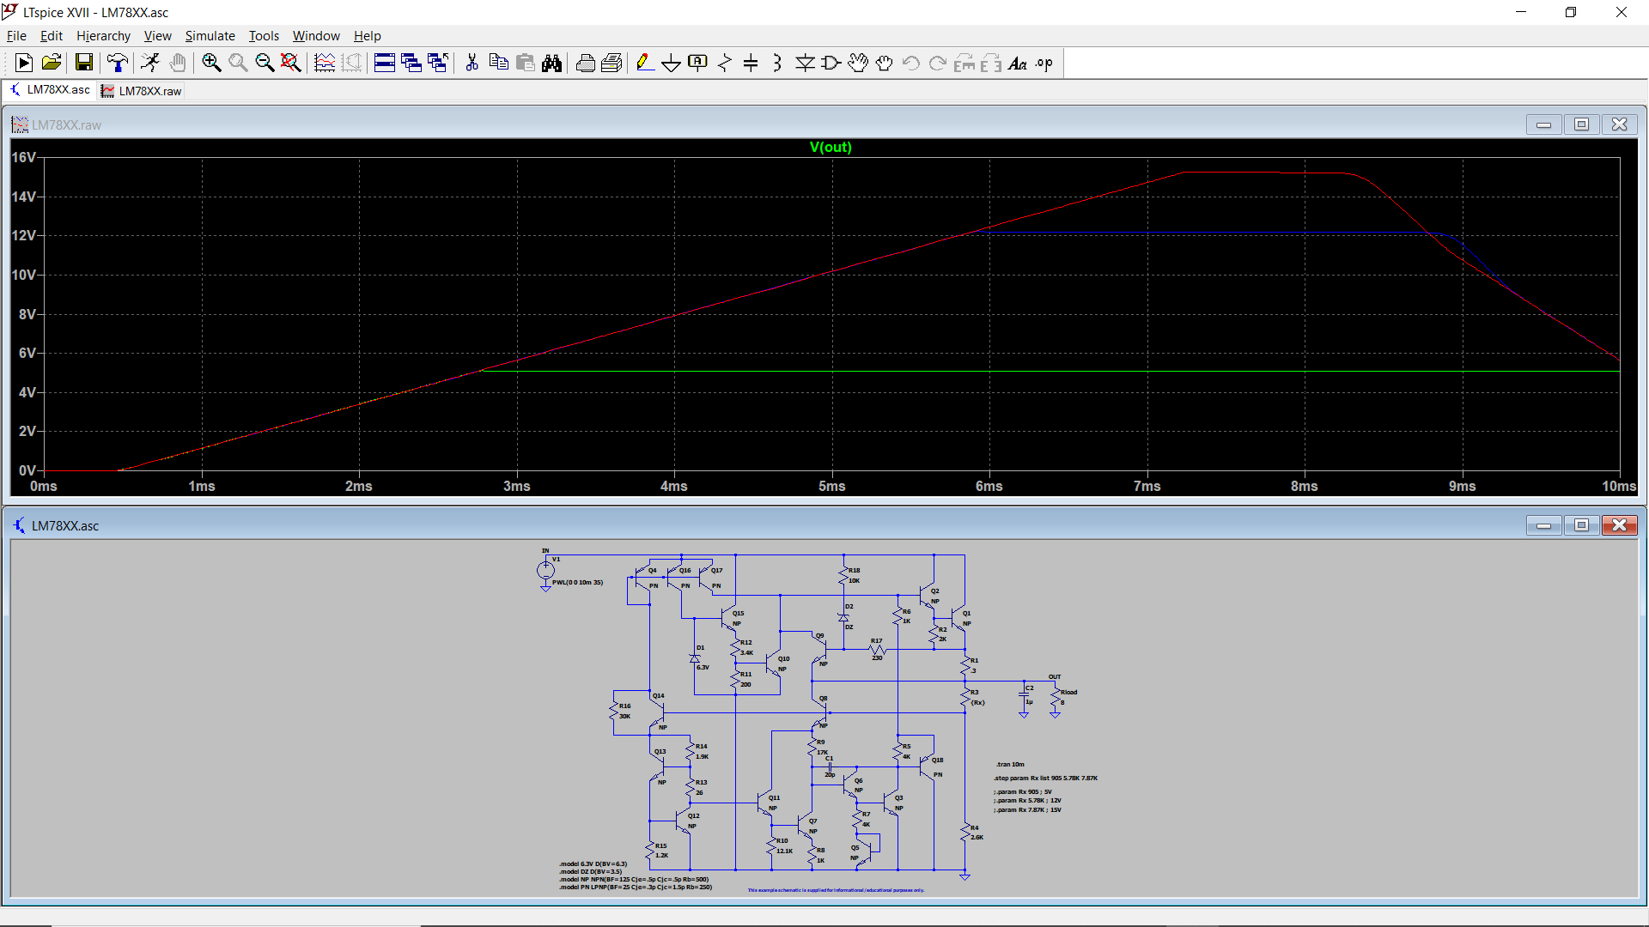Select the Drag hand tool
1649x927 pixels.
tap(885, 63)
